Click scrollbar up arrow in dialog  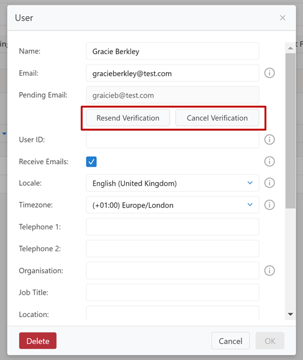[x=291, y=48]
